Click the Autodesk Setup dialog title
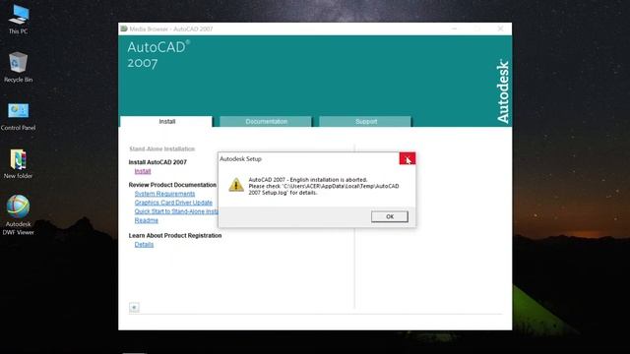Viewport: 630px width, 354px height. click(x=240, y=159)
